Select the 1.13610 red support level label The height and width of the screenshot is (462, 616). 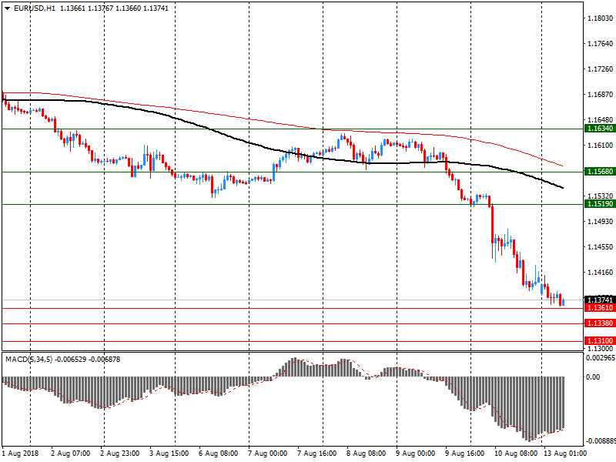[x=600, y=307]
